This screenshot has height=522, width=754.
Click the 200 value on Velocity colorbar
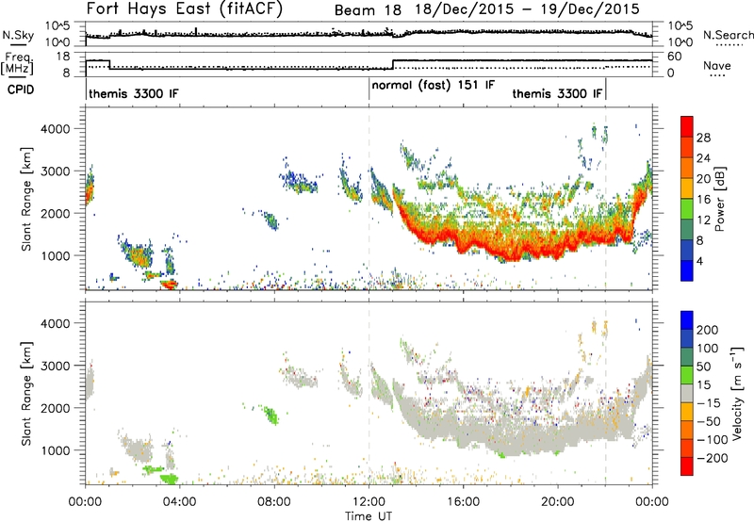[x=708, y=330]
